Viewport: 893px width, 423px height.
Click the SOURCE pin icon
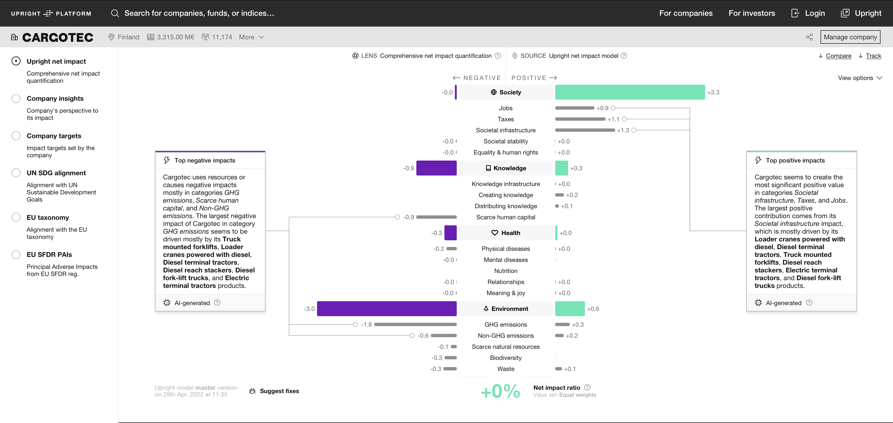(x=515, y=56)
